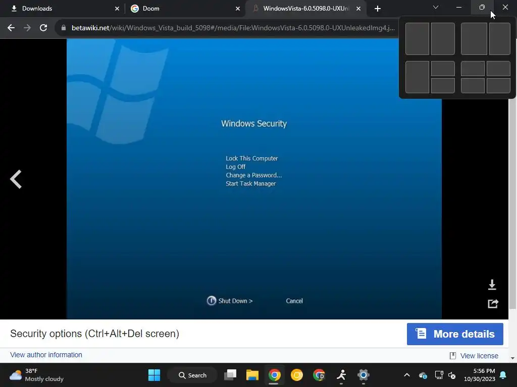
Task: Click the padlock site info icon
Action: pyautogui.click(x=64, y=28)
